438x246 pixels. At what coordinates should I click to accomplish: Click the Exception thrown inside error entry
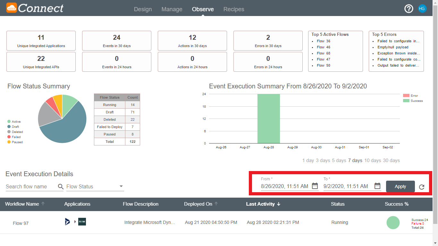(x=399, y=53)
